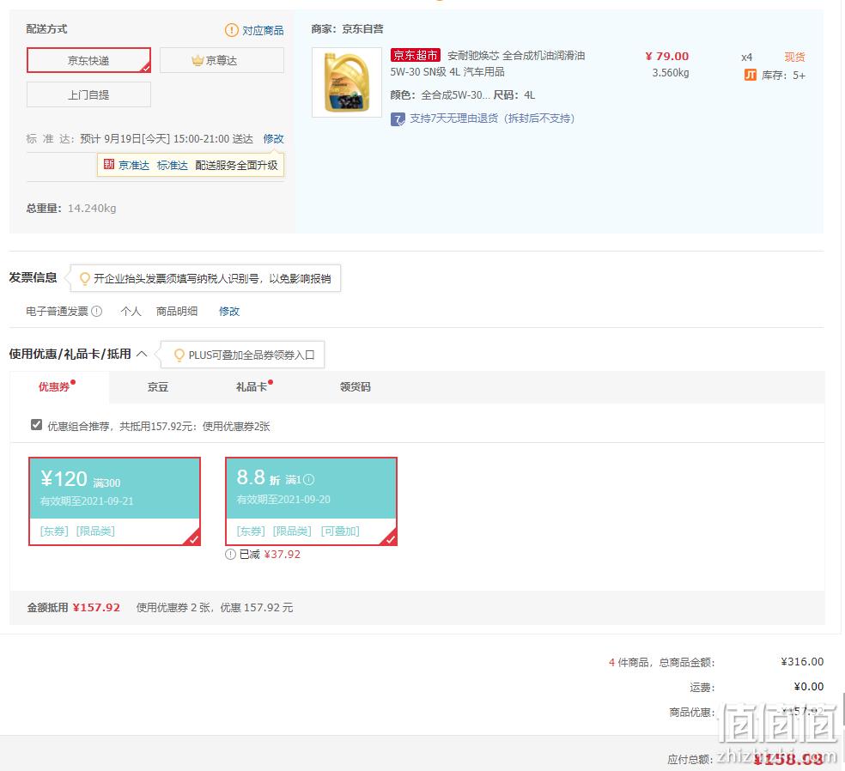Select 上门自提 pickup option
This screenshot has height=771, width=845.
88,94
